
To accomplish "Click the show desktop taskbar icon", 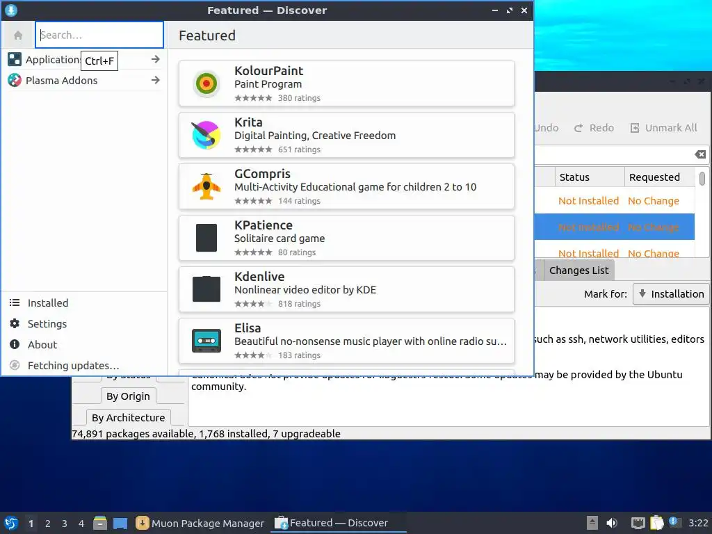I will pyautogui.click(x=120, y=523).
